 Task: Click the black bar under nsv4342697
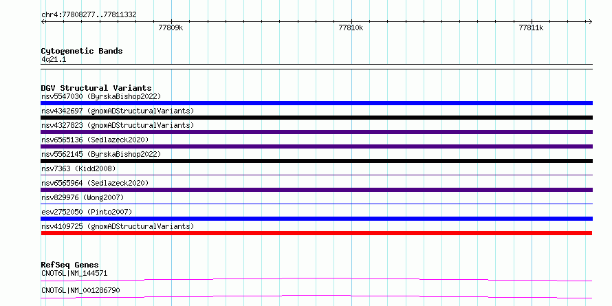[316, 118]
